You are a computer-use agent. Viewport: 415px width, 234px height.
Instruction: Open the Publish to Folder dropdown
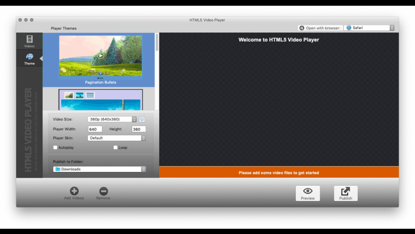[x=100, y=169]
